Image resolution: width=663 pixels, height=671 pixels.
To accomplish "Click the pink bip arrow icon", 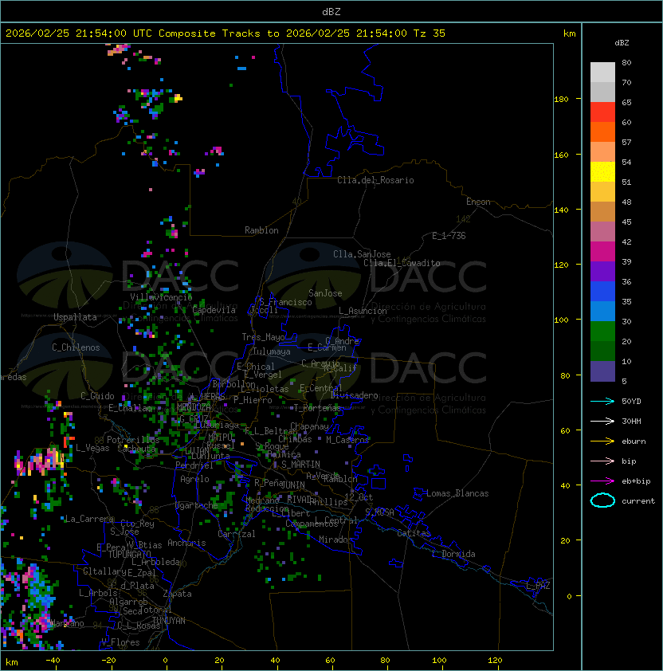I will click(x=602, y=461).
